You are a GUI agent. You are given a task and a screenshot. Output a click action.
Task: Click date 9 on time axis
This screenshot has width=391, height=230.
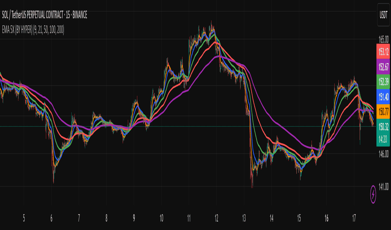coord(134,218)
